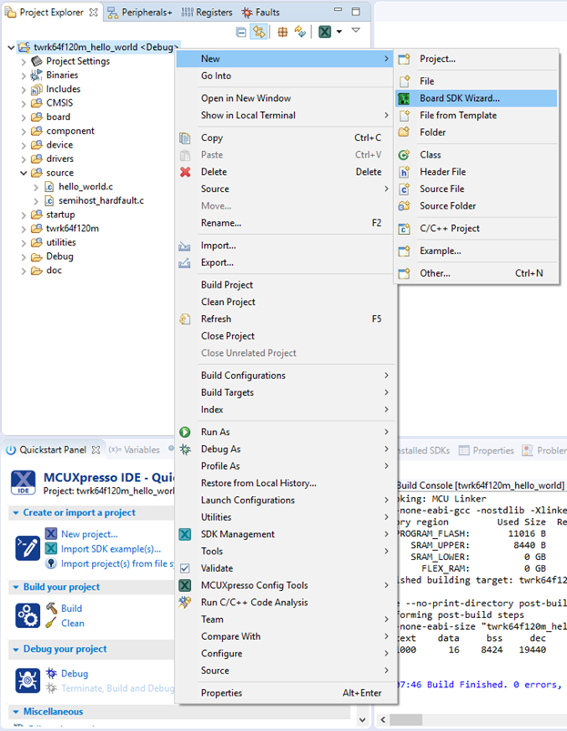Screen dimensions: 567x731
Task: Open the New project... link
Action: 89,534
